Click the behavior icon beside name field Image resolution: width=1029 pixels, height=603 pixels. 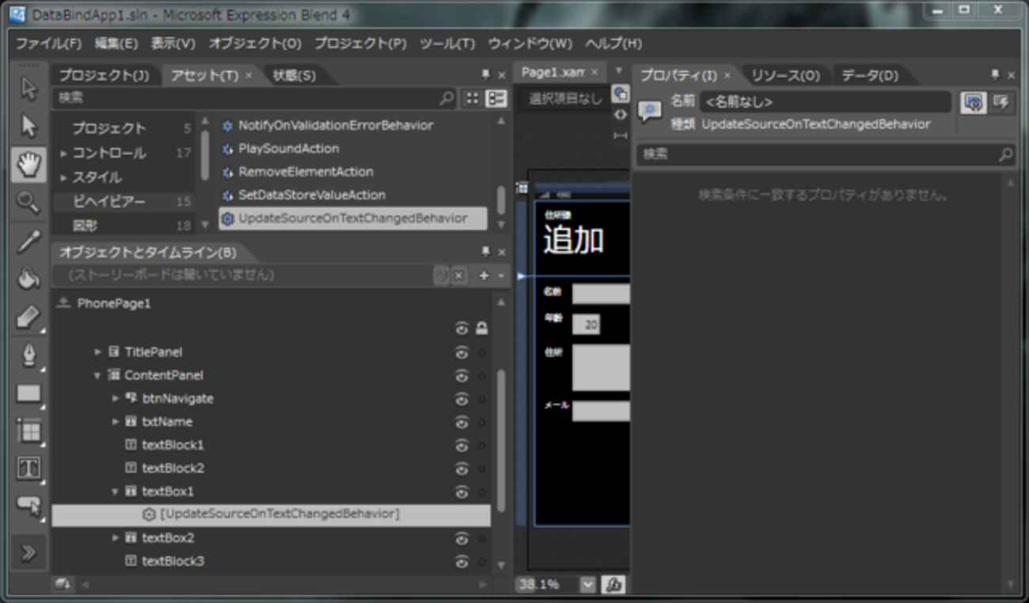click(650, 112)
